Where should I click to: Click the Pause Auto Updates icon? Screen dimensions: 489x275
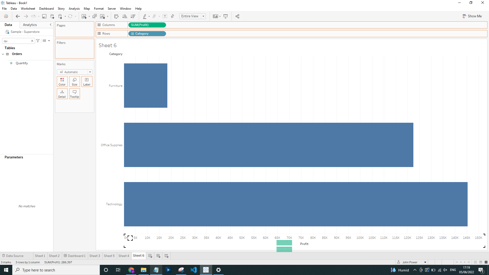point(60,16)
